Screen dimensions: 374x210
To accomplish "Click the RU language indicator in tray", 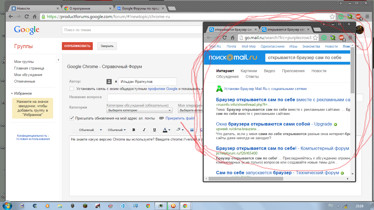I will tap(330, 205).
